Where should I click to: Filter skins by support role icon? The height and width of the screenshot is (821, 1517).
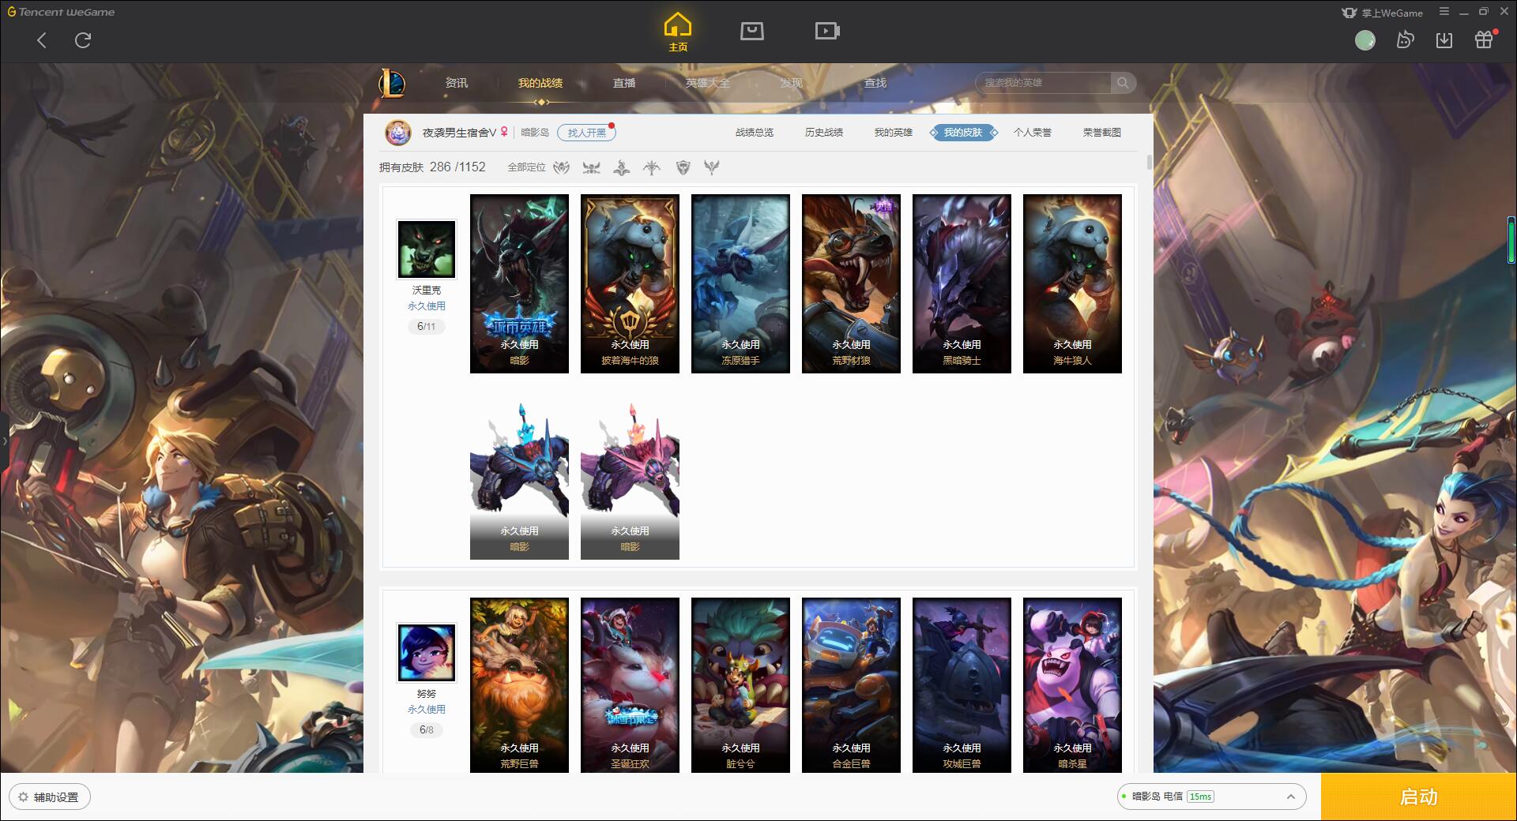coord(712,167)
